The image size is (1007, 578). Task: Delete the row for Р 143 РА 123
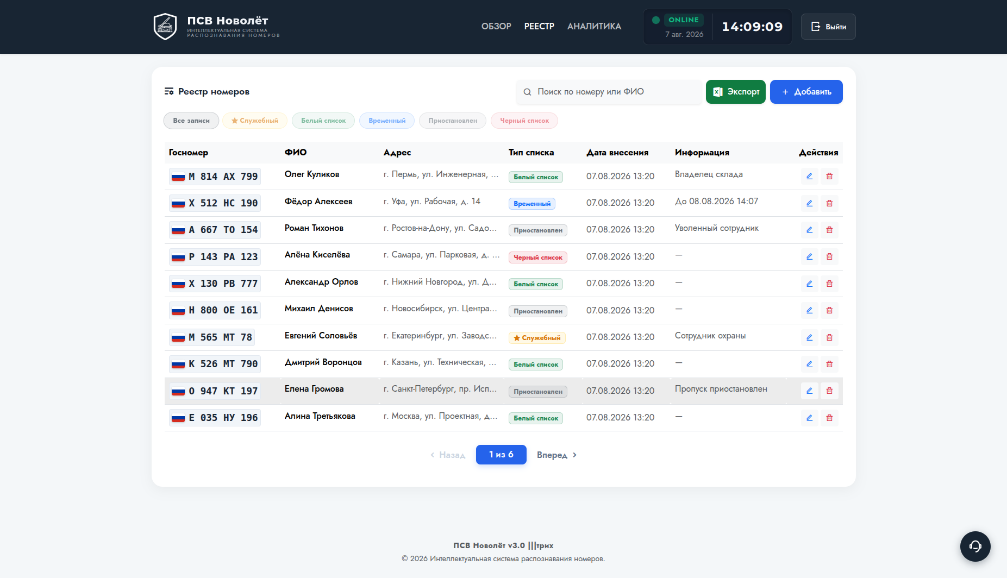pos(829,256)
